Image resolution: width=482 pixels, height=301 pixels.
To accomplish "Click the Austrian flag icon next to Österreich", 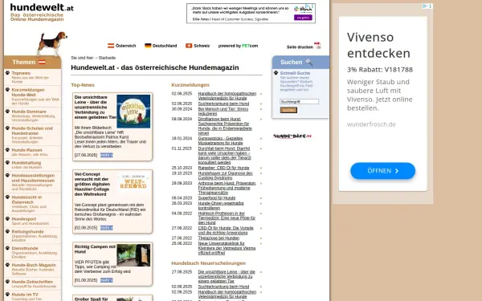I will (x=111, y=46).
